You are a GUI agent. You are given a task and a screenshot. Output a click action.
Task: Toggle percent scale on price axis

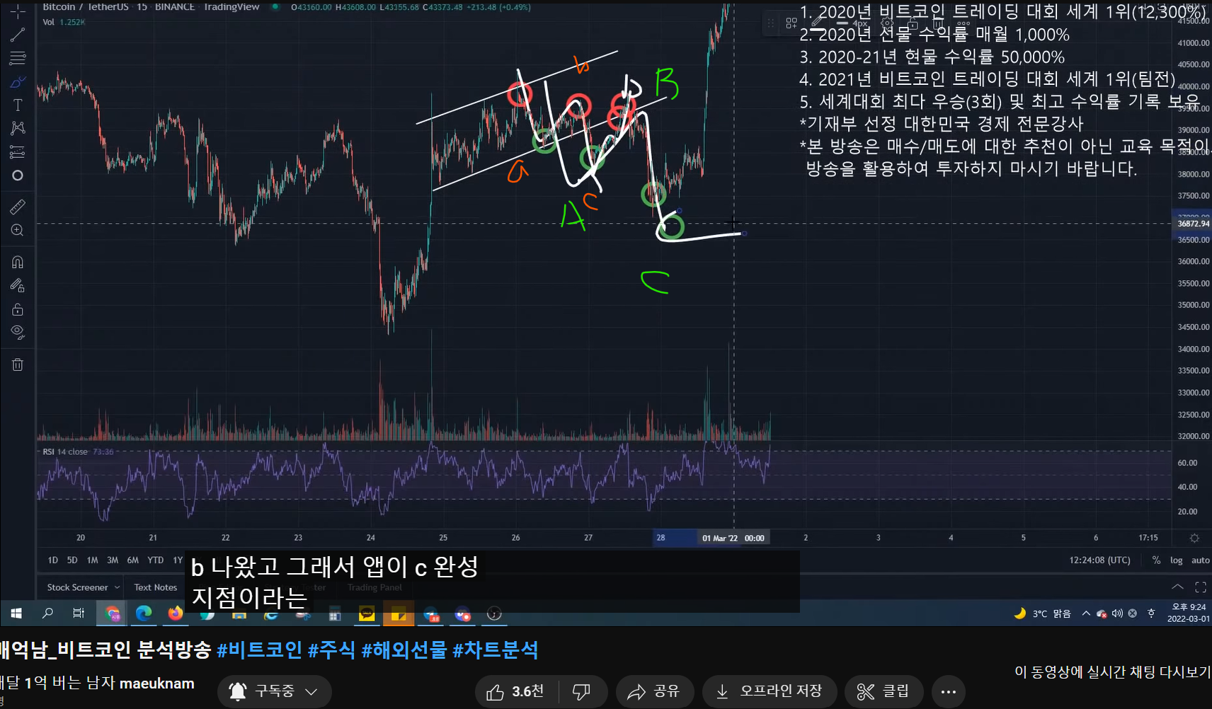click(1156, 560)
